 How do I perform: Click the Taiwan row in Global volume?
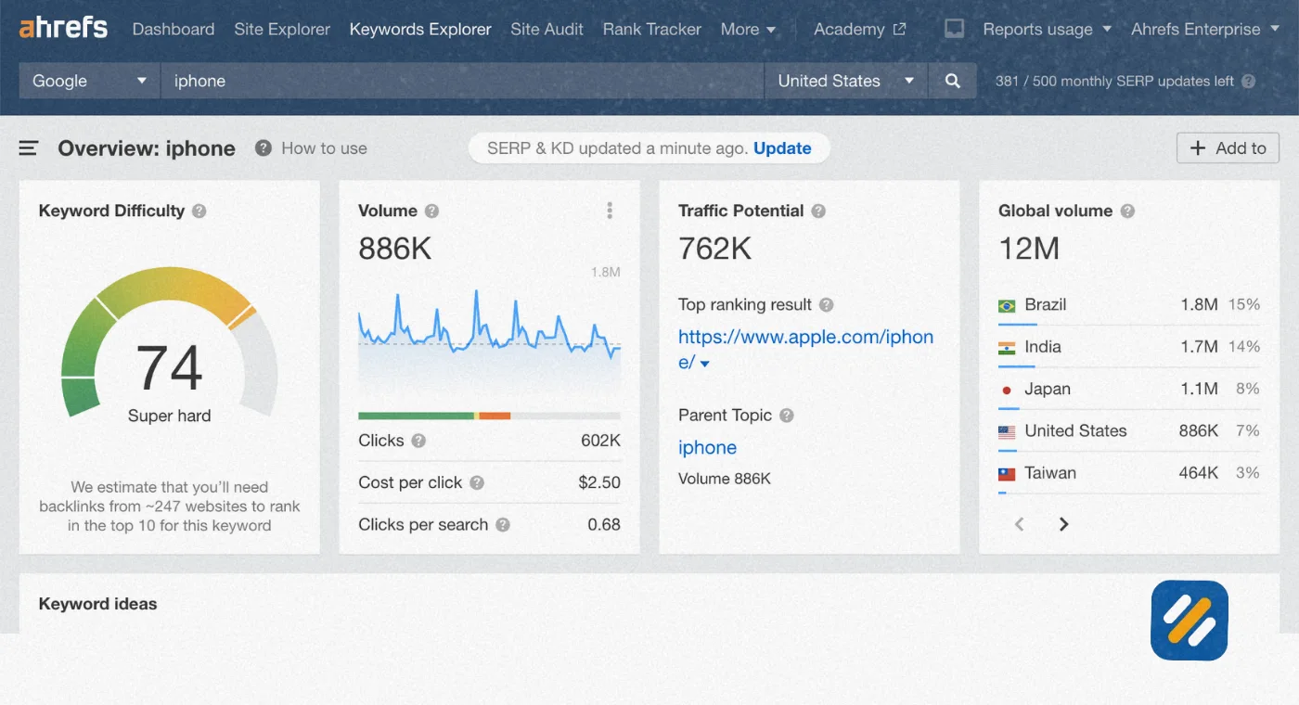click(x=1128, y=473)
